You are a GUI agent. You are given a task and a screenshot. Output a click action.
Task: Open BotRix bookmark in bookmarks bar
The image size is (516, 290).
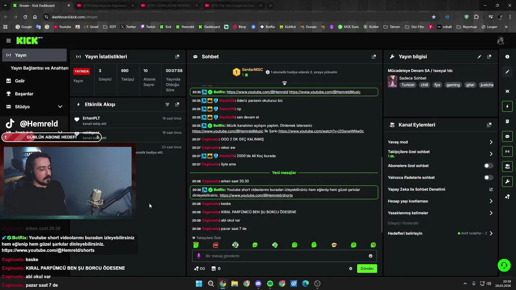point(267,27)
